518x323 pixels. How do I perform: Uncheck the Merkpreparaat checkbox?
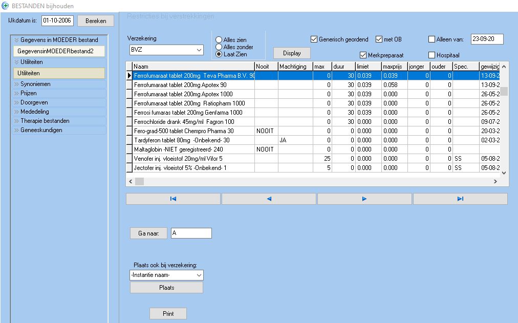coord(363,55)
